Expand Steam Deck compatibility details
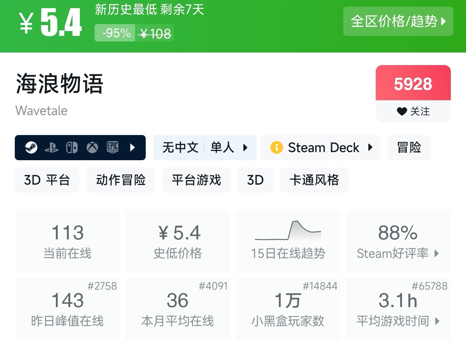Screen dimensions: 466x340 tap(370, 148)
